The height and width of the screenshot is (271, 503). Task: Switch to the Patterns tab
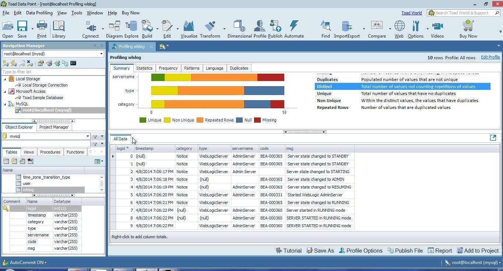(x=191, y=68)
